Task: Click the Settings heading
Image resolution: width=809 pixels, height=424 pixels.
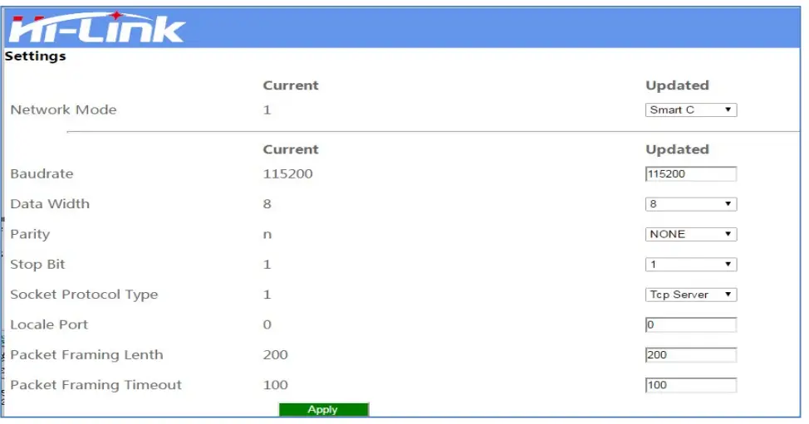Action: click(36, 56)
